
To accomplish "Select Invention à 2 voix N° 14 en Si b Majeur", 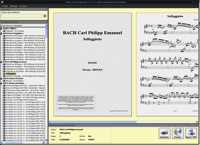I will [25, 133].
